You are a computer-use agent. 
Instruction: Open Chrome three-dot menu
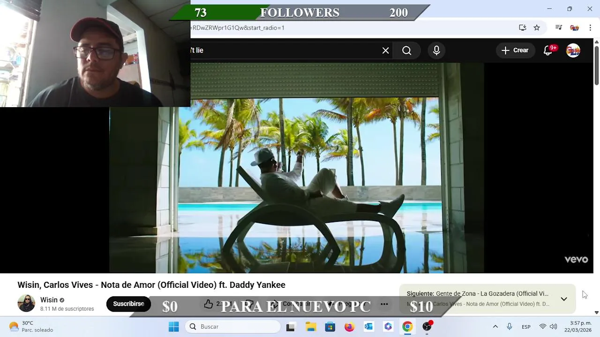590,28
